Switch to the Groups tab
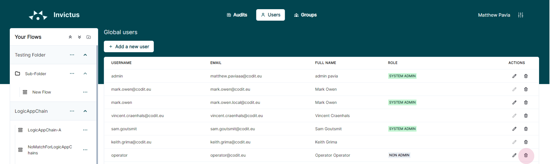 305,15
